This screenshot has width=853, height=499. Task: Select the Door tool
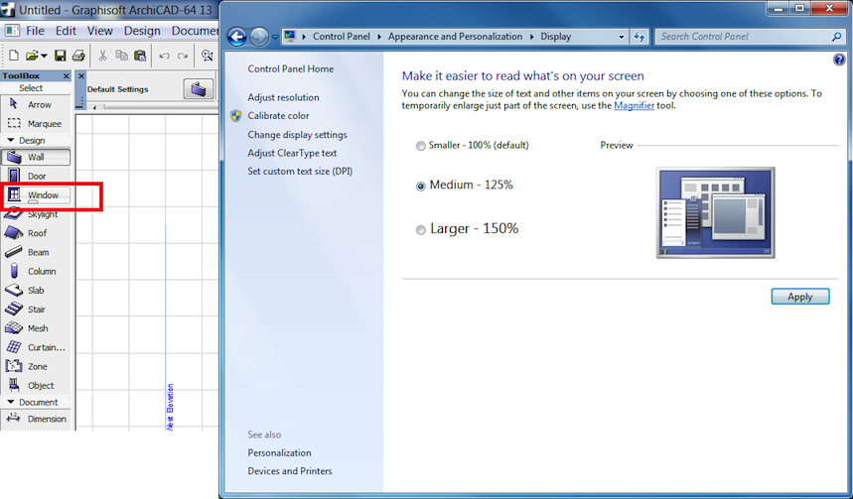tap(36, 177)
